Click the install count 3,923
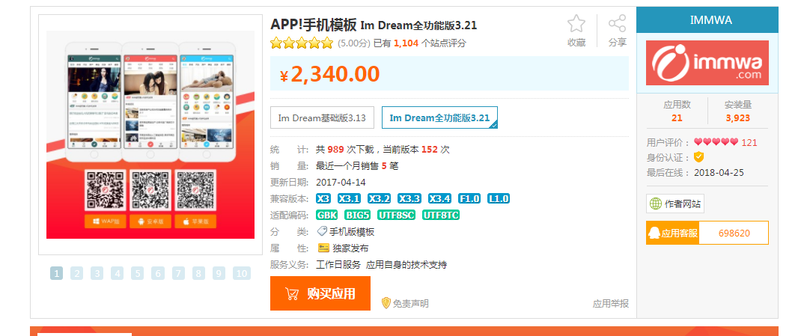Image resolution: width=807 pixels, height=336 pixels. (738, 117)
